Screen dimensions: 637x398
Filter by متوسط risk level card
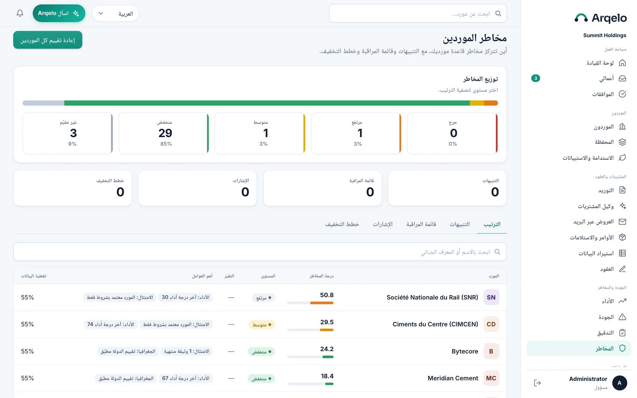[x=260, y=133]
